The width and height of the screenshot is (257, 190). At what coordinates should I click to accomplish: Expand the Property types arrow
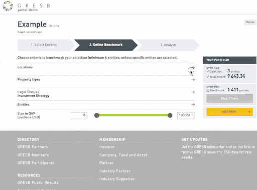[x=193, y=80]
